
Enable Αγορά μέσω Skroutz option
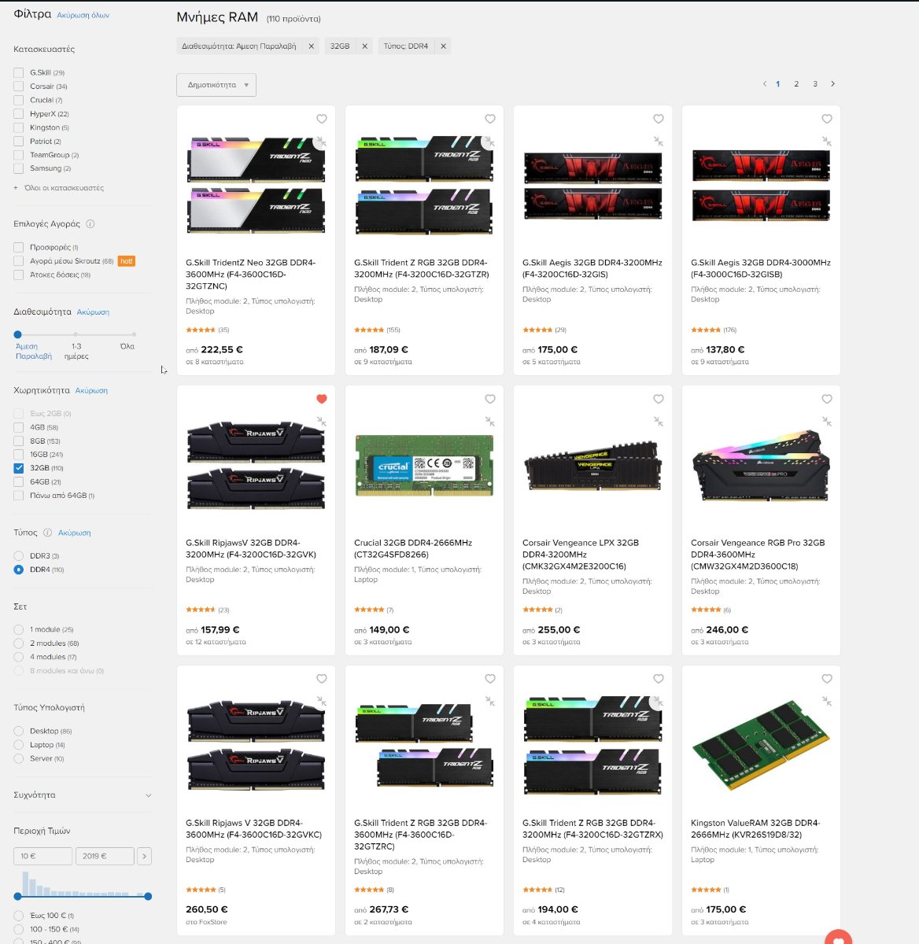click(x=18, y=261)
